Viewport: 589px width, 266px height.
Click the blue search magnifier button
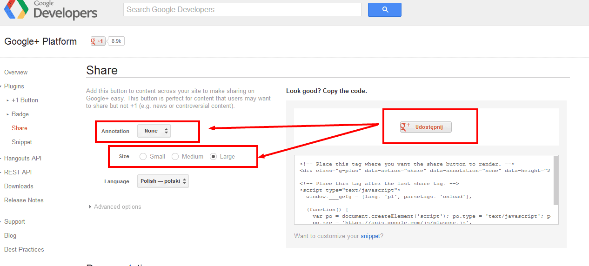click(x=384, y=10)
